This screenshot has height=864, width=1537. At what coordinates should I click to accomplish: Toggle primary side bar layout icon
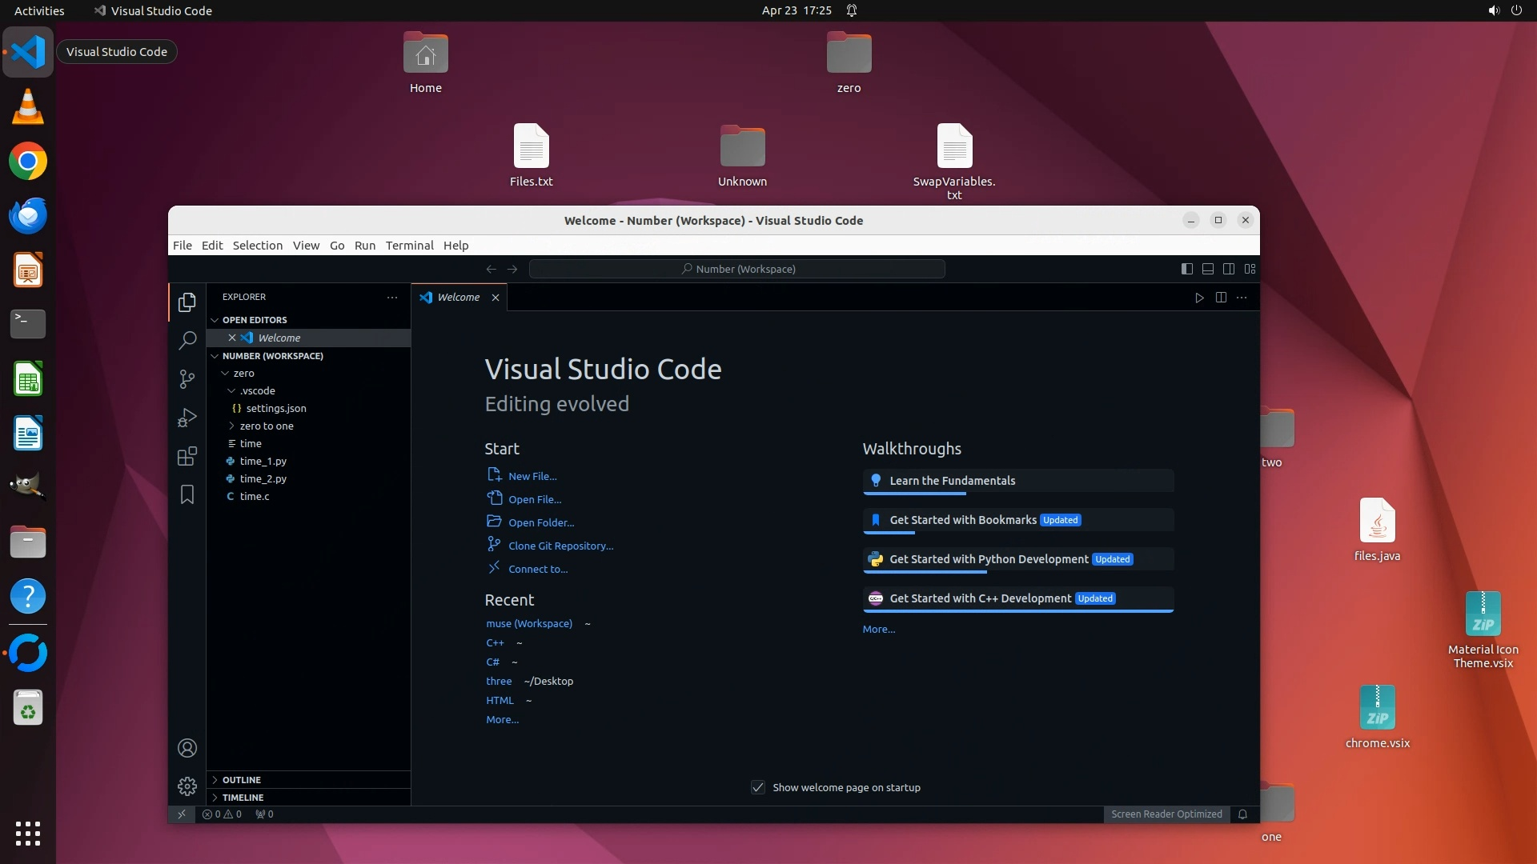(x=1186, y=269)
